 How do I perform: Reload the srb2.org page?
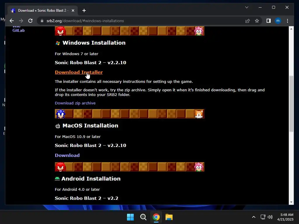pyautogui.click(x=30, y=21)
